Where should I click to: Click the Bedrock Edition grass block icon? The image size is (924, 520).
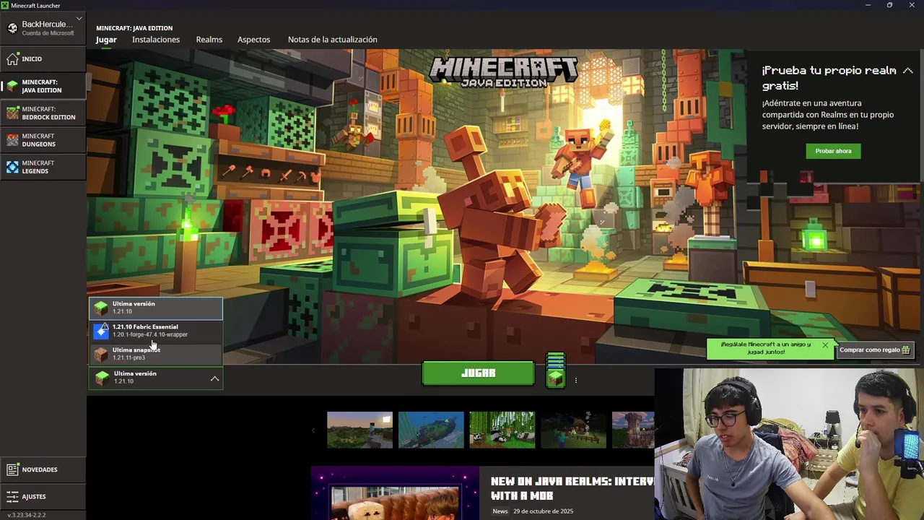click(x=12, y=113)
